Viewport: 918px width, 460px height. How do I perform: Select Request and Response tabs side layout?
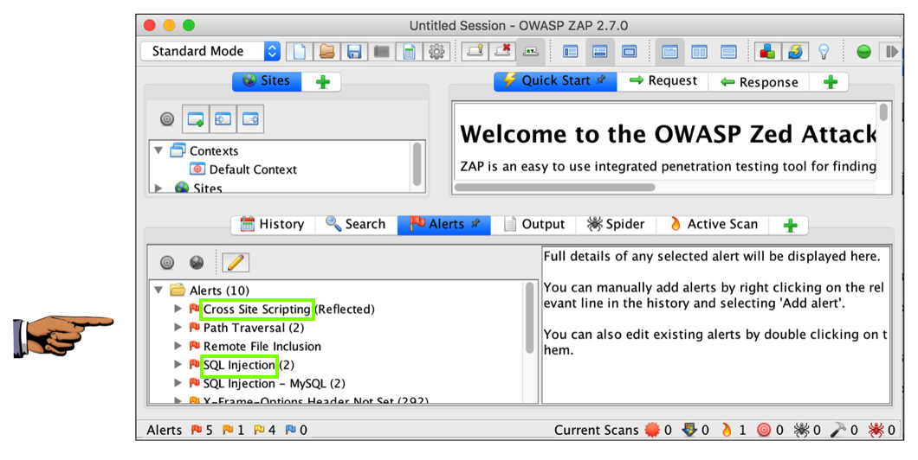coord(669,51)
